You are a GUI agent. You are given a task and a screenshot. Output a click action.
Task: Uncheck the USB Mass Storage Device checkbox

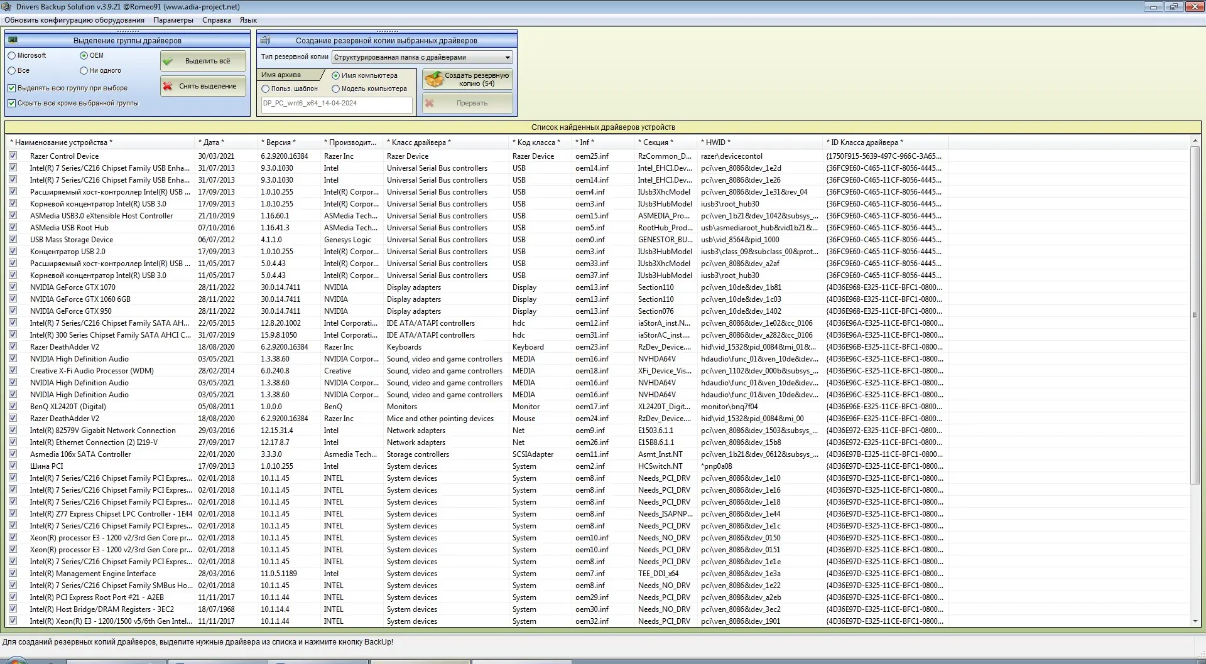pos(13,239)
